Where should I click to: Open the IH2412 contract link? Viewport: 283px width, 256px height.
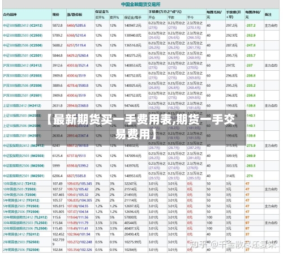[22, 106]
